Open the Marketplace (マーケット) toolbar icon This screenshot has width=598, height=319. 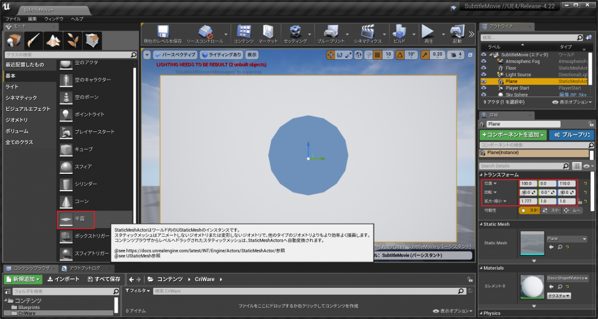click(x=268, y=34)
